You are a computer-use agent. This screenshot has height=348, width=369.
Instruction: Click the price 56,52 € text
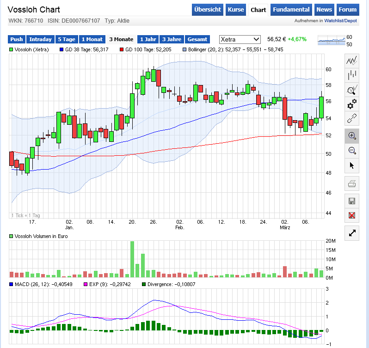(x=276, y=39)
